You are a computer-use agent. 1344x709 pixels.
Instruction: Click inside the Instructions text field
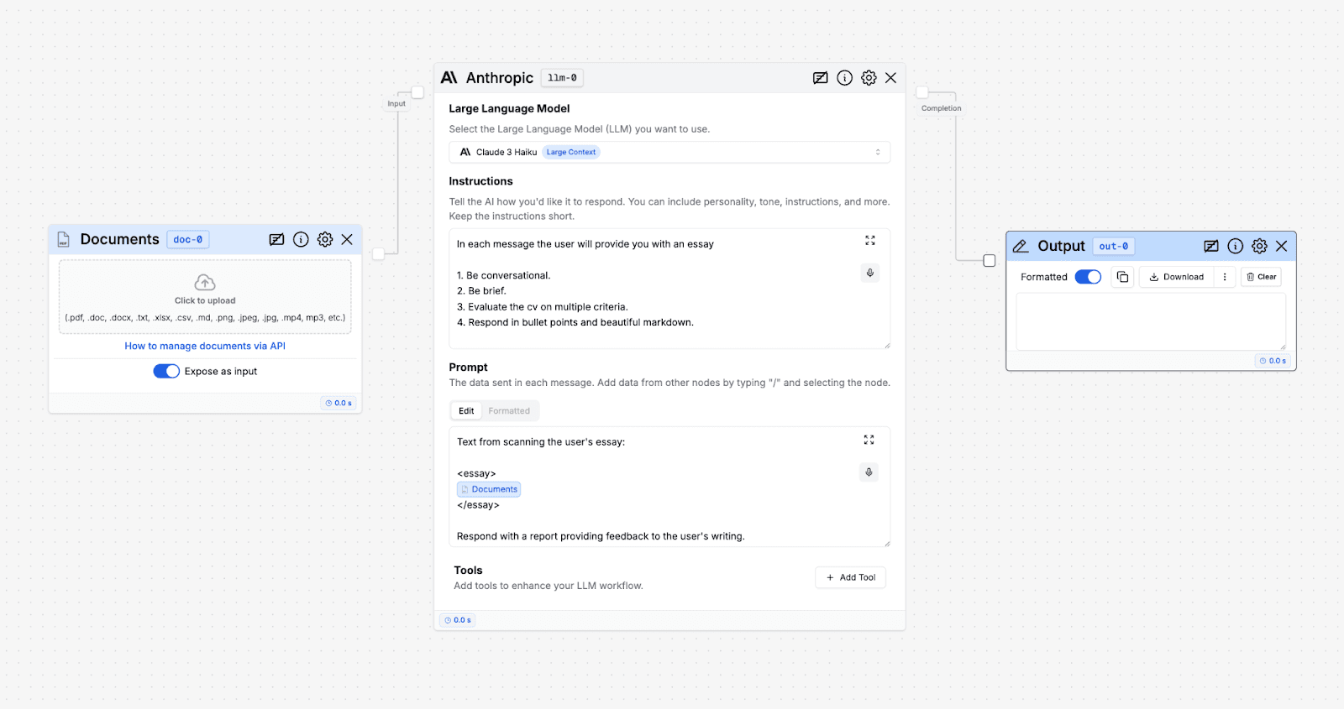669,289
